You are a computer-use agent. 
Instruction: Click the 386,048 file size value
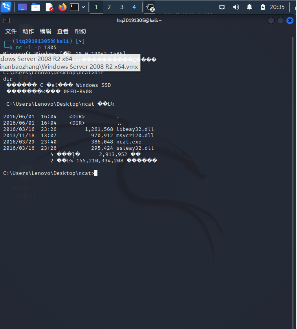pos(102,142)
